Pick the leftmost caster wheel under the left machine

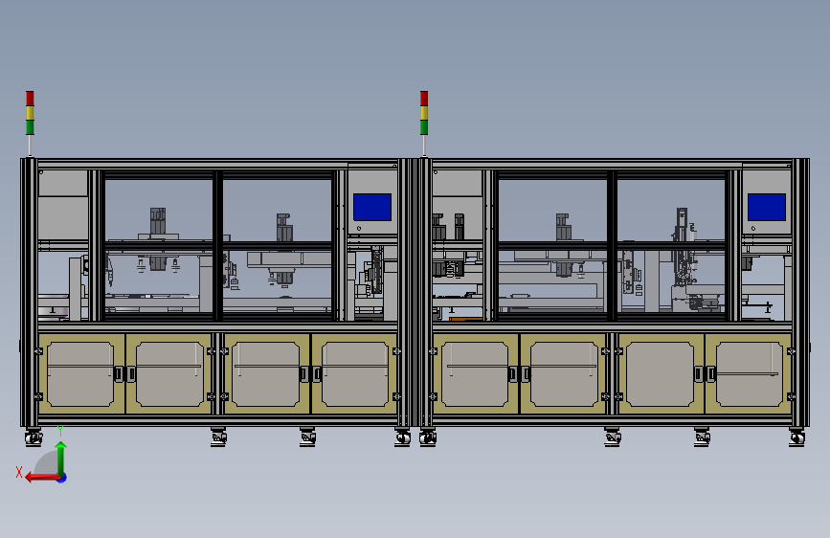point(34,437)
